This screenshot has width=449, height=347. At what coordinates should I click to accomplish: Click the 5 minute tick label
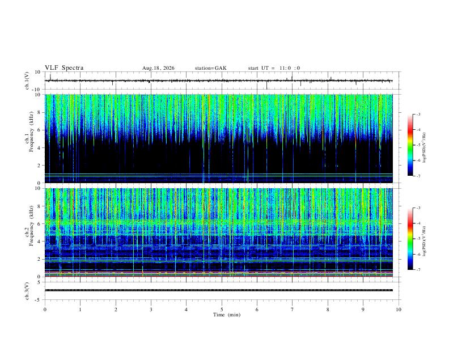(221, 310)
